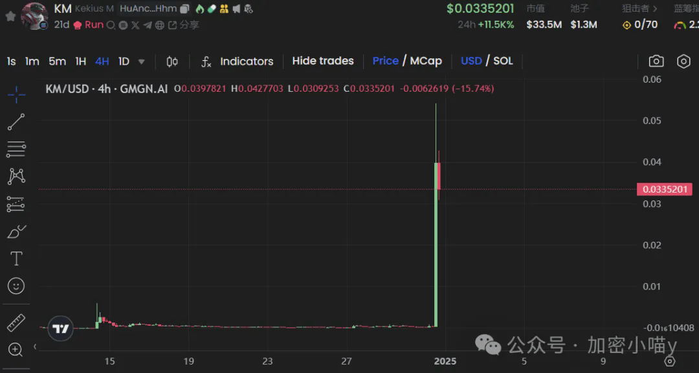
Task: Select the forecast and measurement tool
Action: pos(16,204)
